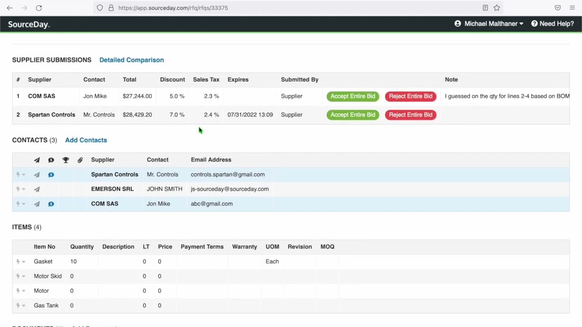The height and width of the screenshot is (327, 582).
Task: Click the Sales Tax column header
Action: [x=206, y=79]
